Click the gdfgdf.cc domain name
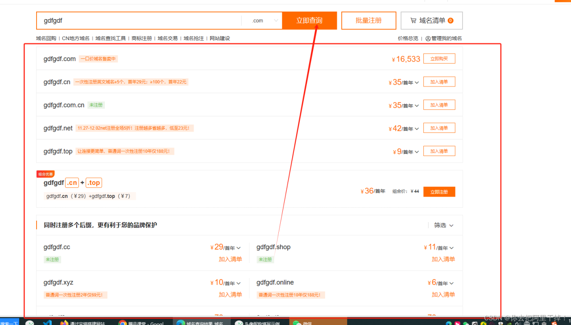Image resolution: width=571 pixels, height=325 pixels. point(57,247)
